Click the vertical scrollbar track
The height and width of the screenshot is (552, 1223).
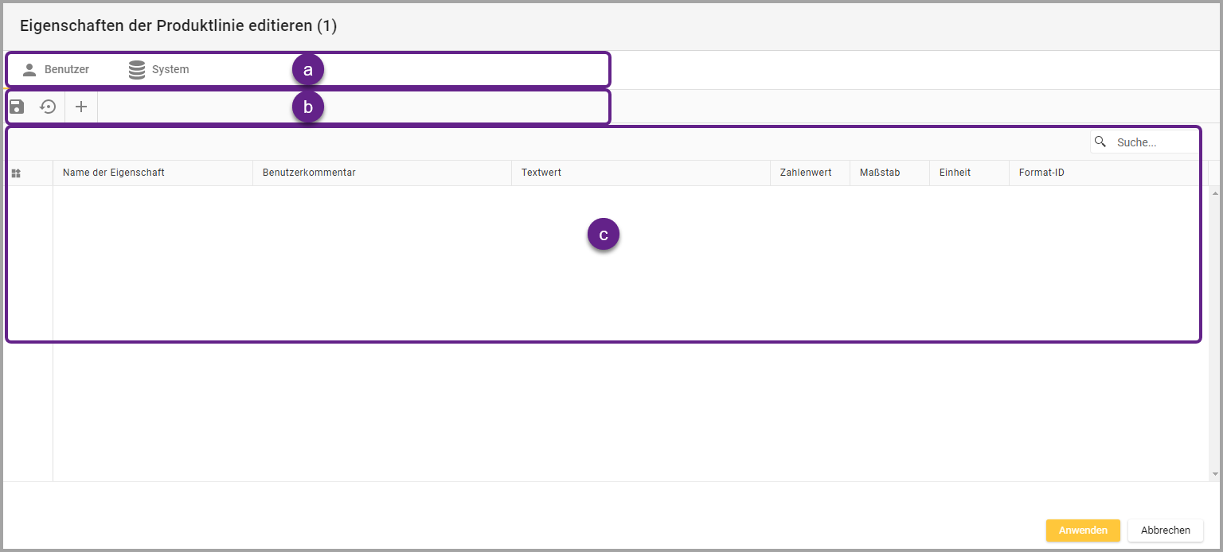(x=1215, y=334)
